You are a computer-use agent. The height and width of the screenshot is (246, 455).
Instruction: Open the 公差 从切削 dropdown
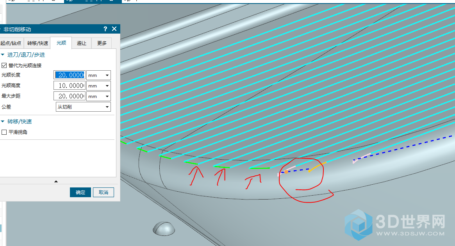[83, 107]
